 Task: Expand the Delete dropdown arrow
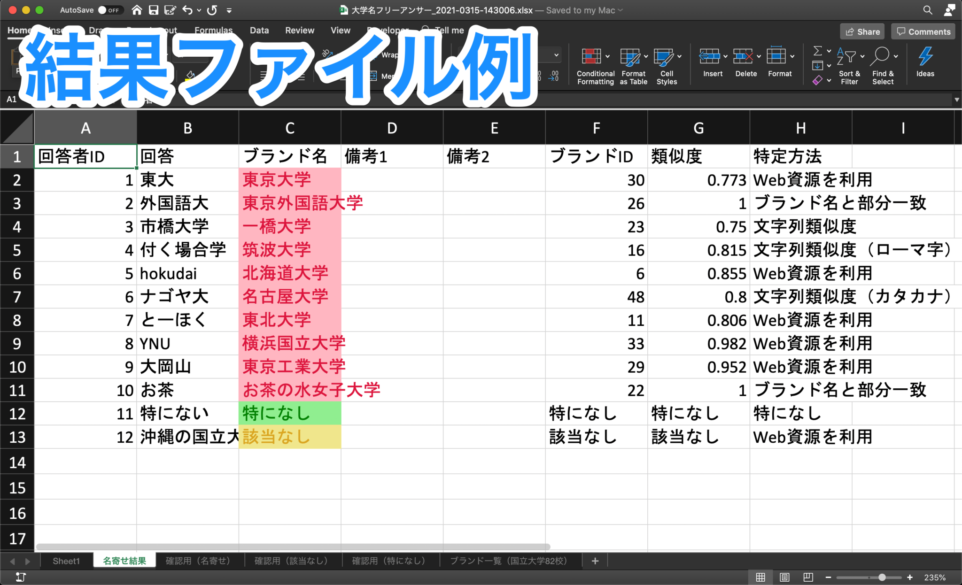click(x=759, y=57)
